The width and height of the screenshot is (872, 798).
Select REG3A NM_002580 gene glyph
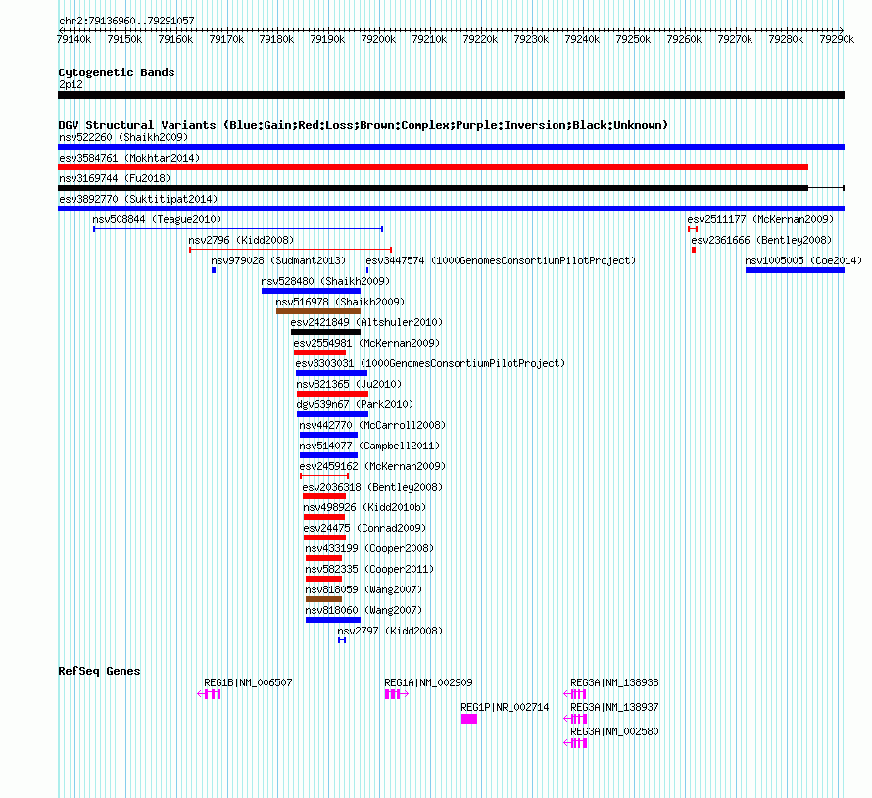click(x=575, y=743)
